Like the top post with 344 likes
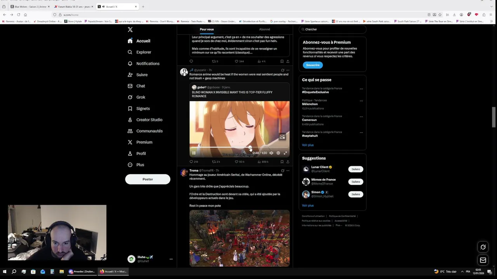Image resolution: width=497 pixels, height=279 pixels. [239, 61]
